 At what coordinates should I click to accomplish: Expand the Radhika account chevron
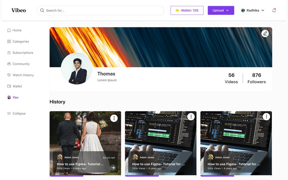click(263, 10)
